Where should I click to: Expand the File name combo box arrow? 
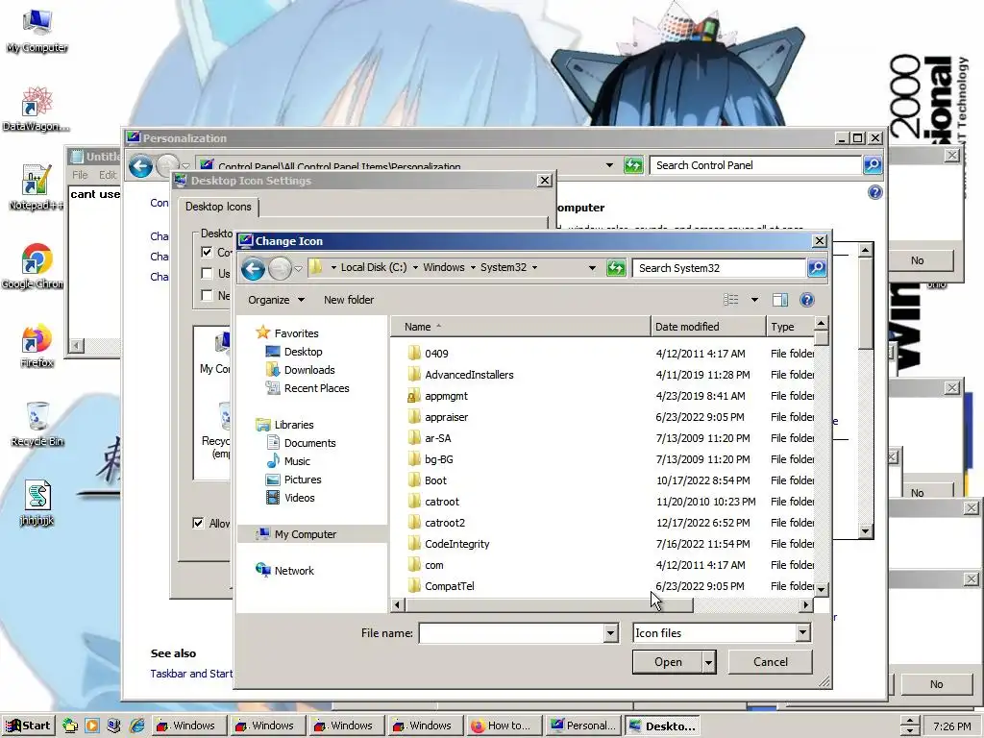(610, 633)
